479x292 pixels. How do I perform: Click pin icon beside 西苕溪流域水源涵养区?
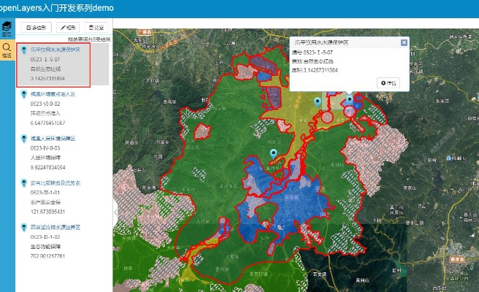[23, 227]
